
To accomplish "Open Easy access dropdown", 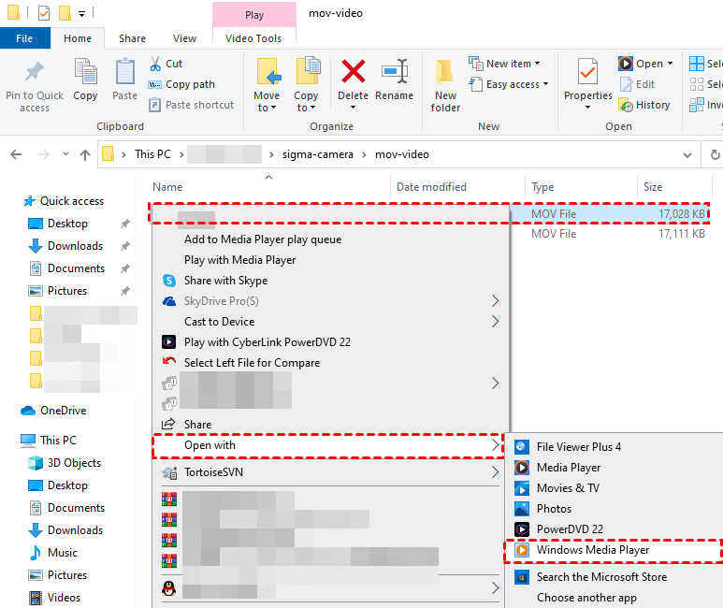I will click(545, 84).
